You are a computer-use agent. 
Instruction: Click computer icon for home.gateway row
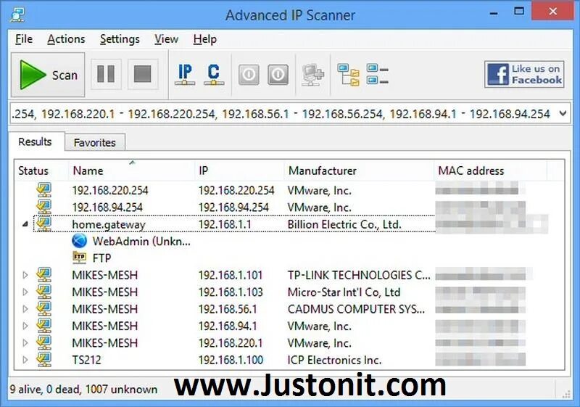[43, 224]
